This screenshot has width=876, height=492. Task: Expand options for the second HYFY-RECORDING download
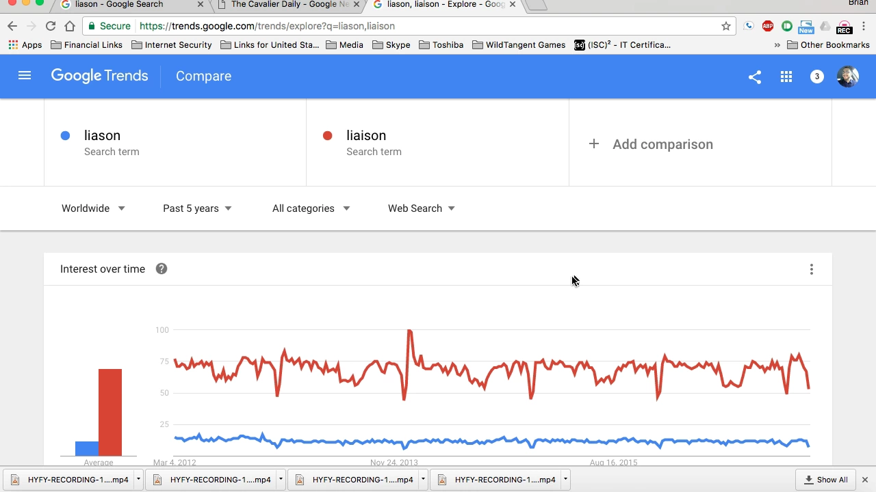click(x=281, y=480)
